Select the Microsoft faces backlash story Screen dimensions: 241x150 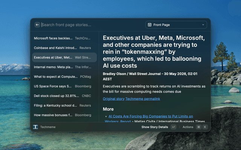(x=64, y=38)
